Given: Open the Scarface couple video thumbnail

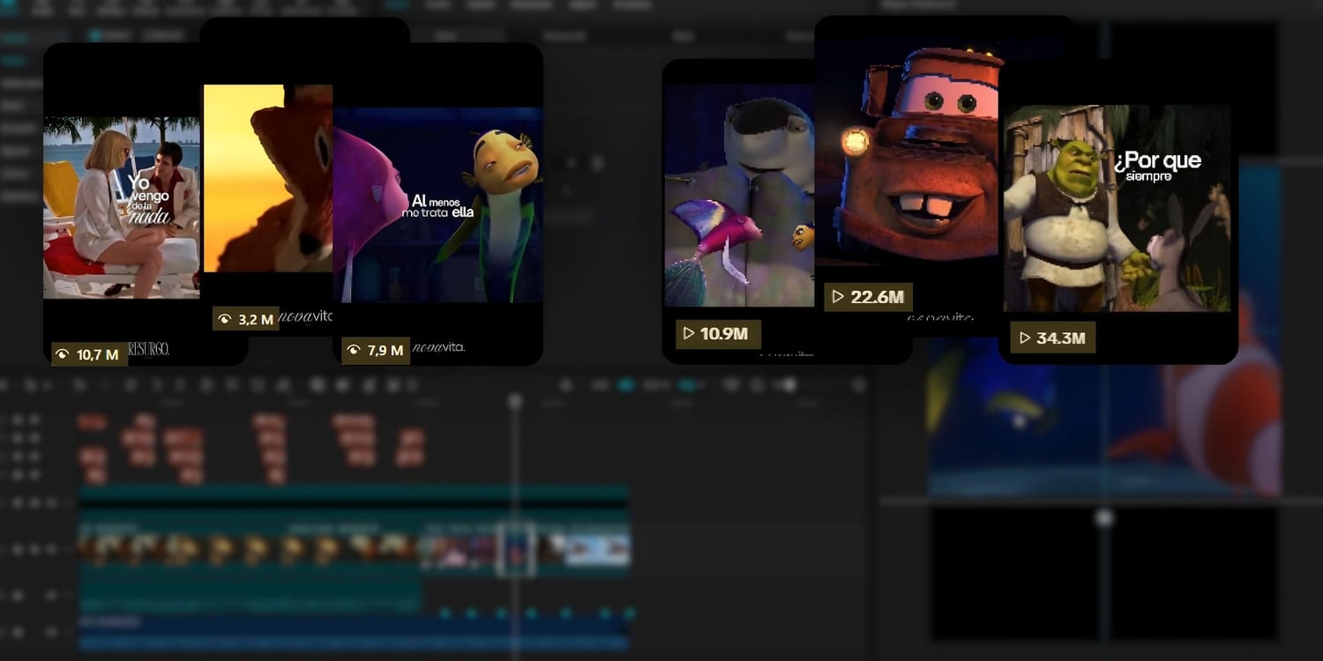Looking at the screenshot, I should (x=122, y=207).
